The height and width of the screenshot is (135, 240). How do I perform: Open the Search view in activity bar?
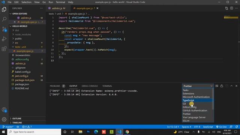pyautogui.click(x=4, y=19)
